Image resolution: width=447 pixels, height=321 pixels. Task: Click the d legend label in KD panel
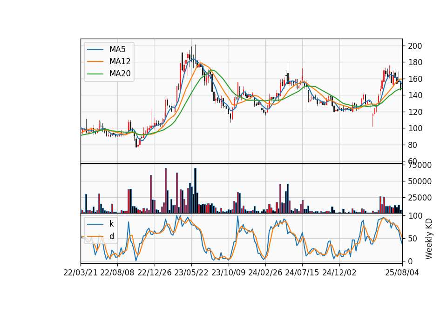click(111, 236)
